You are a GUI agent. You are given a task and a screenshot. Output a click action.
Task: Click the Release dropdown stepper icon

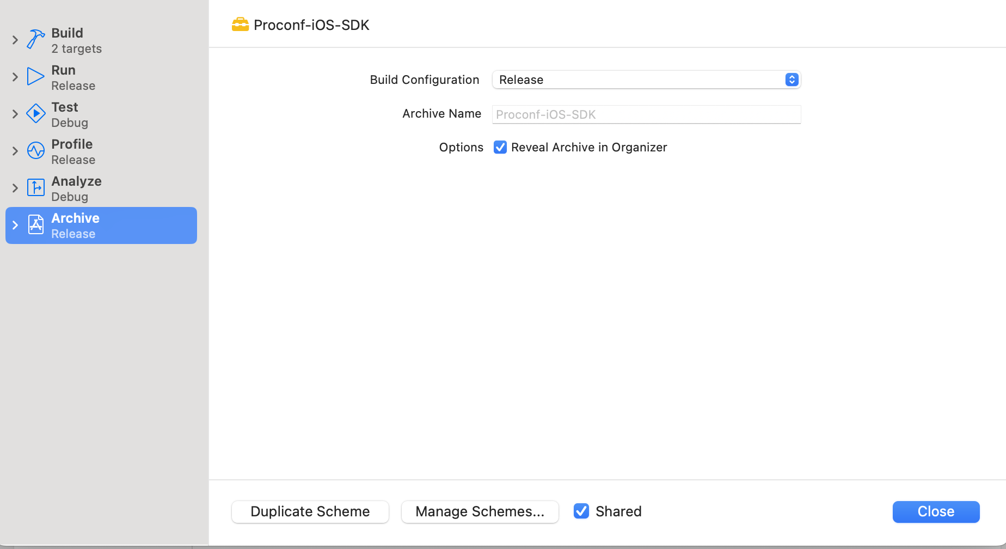[792, 80]
